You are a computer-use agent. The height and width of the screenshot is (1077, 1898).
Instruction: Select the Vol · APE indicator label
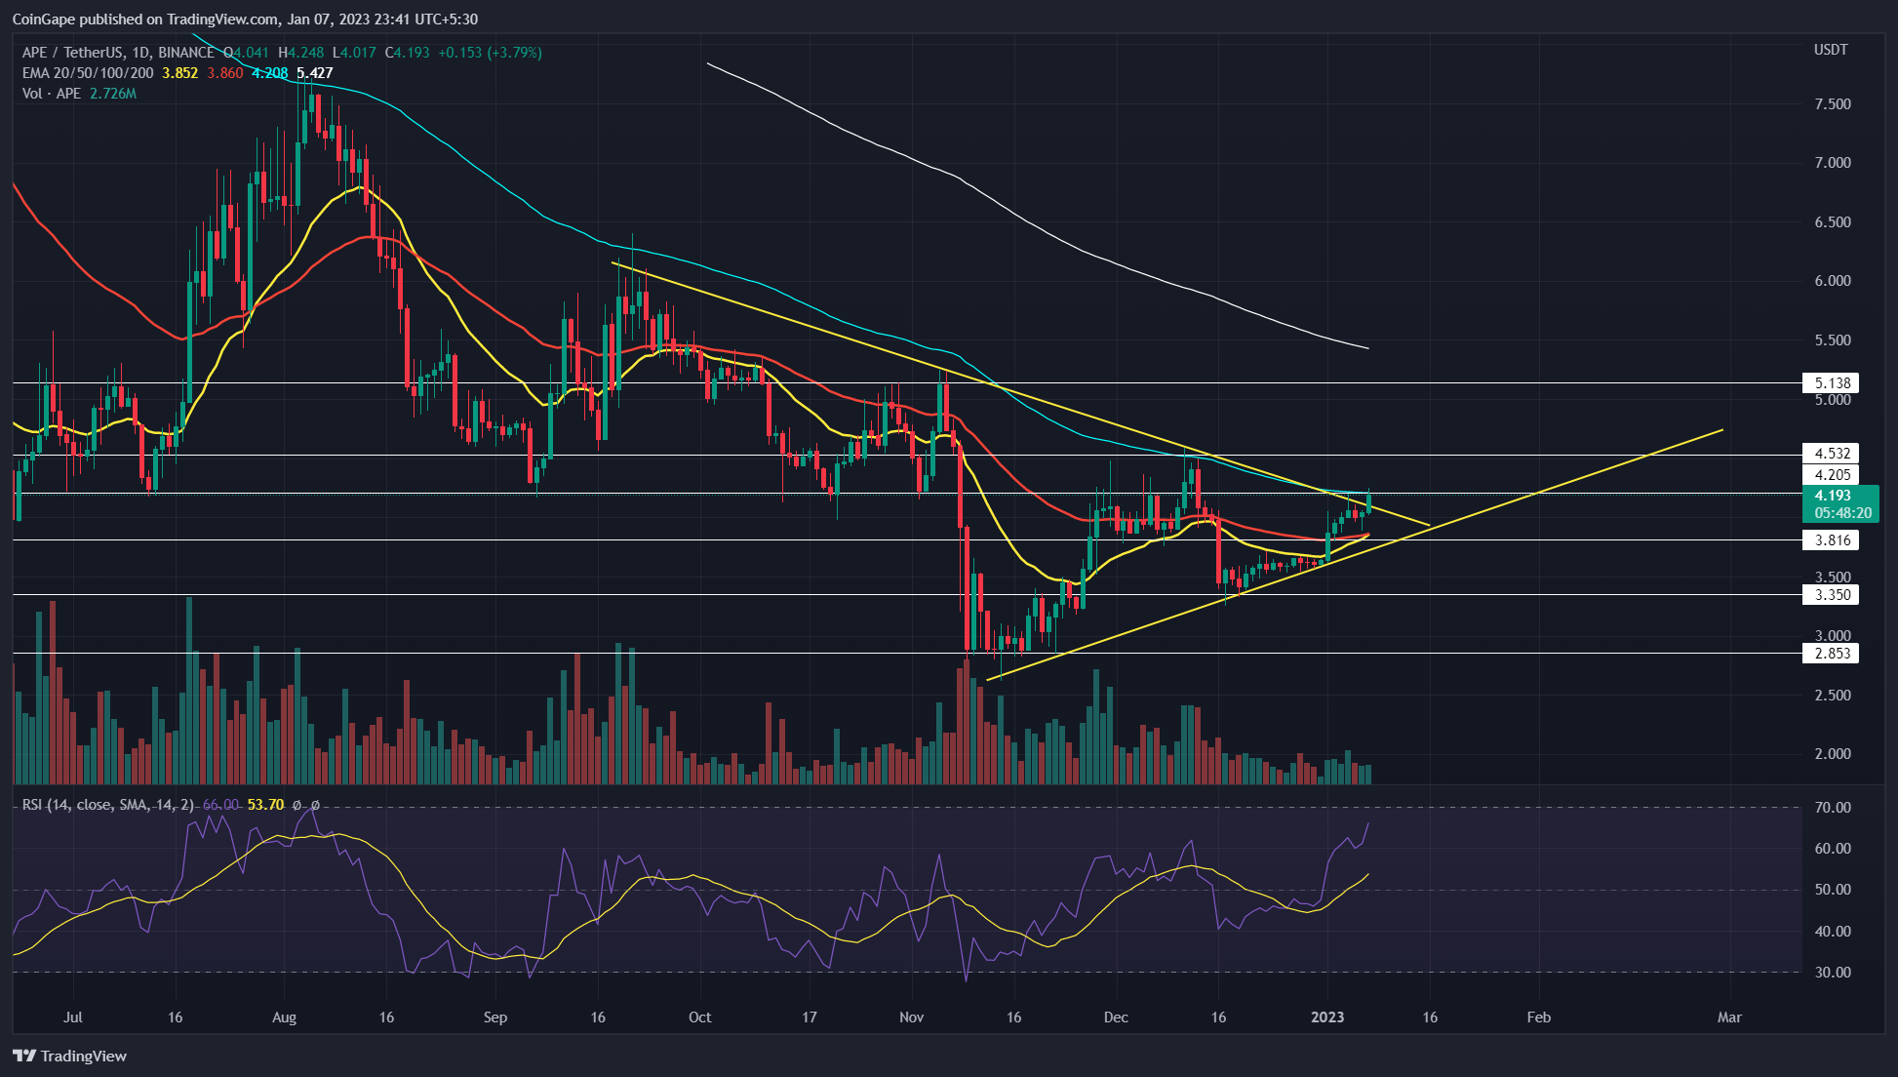click(52, 94)
